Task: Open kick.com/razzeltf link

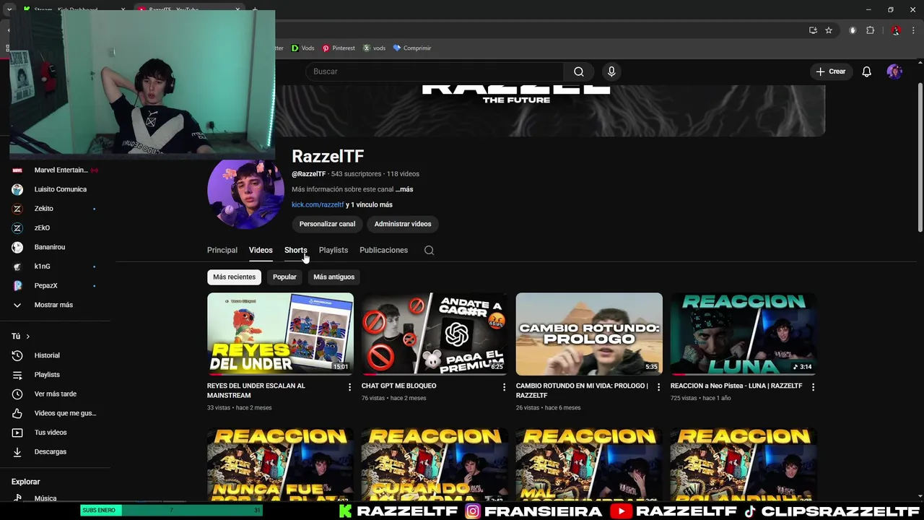Action: (318, 204)
